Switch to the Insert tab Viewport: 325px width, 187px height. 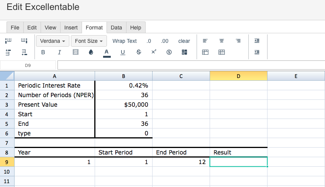71,28
